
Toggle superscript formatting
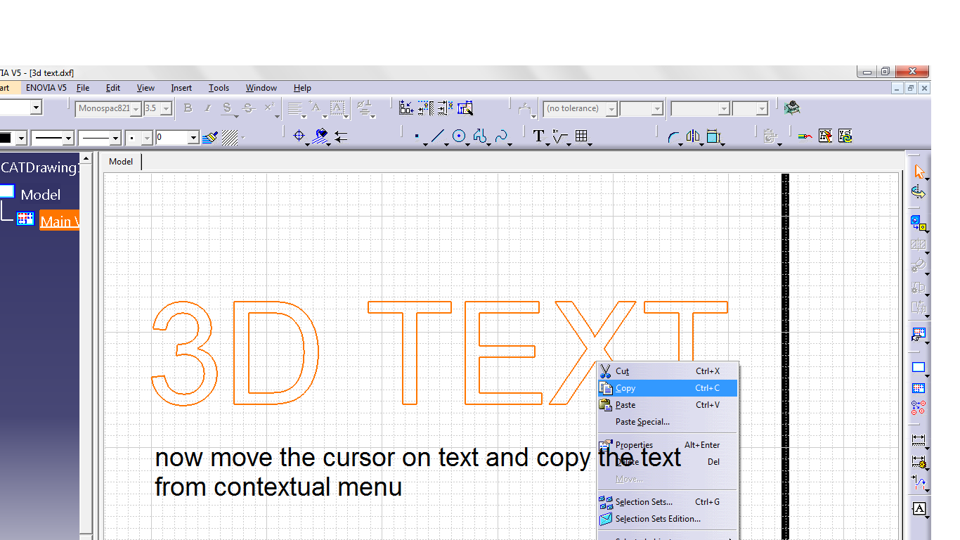tap(268, 108)
